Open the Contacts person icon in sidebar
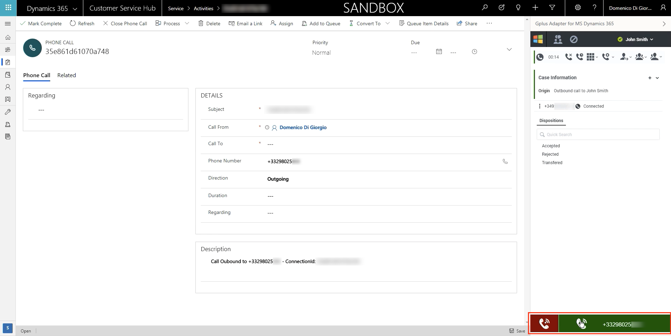671x336 pixels. [x=8, y=87]
